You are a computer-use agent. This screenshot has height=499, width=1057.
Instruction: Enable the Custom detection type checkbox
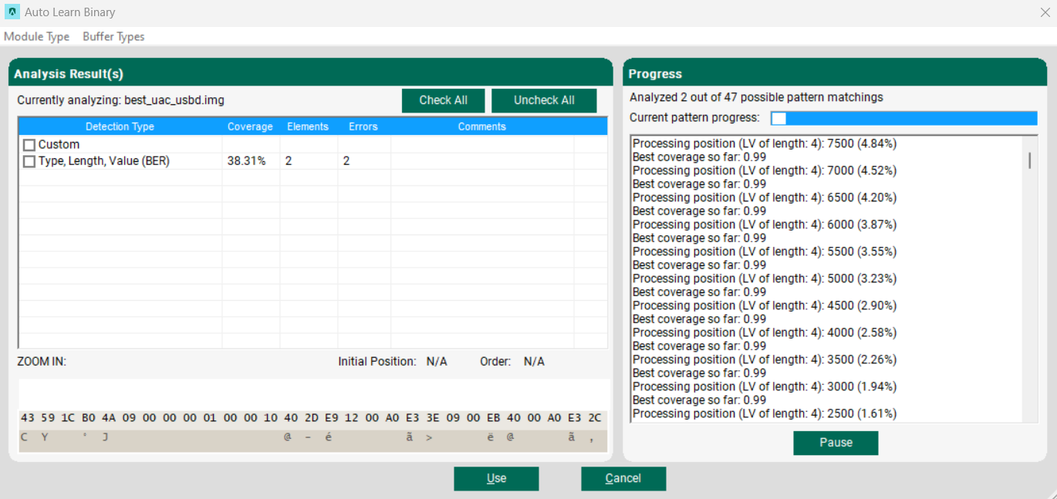click(x=29, y=145)
